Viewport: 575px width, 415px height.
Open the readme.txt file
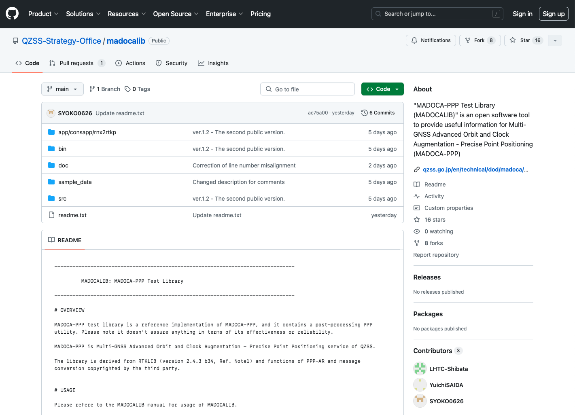[72, 215]
